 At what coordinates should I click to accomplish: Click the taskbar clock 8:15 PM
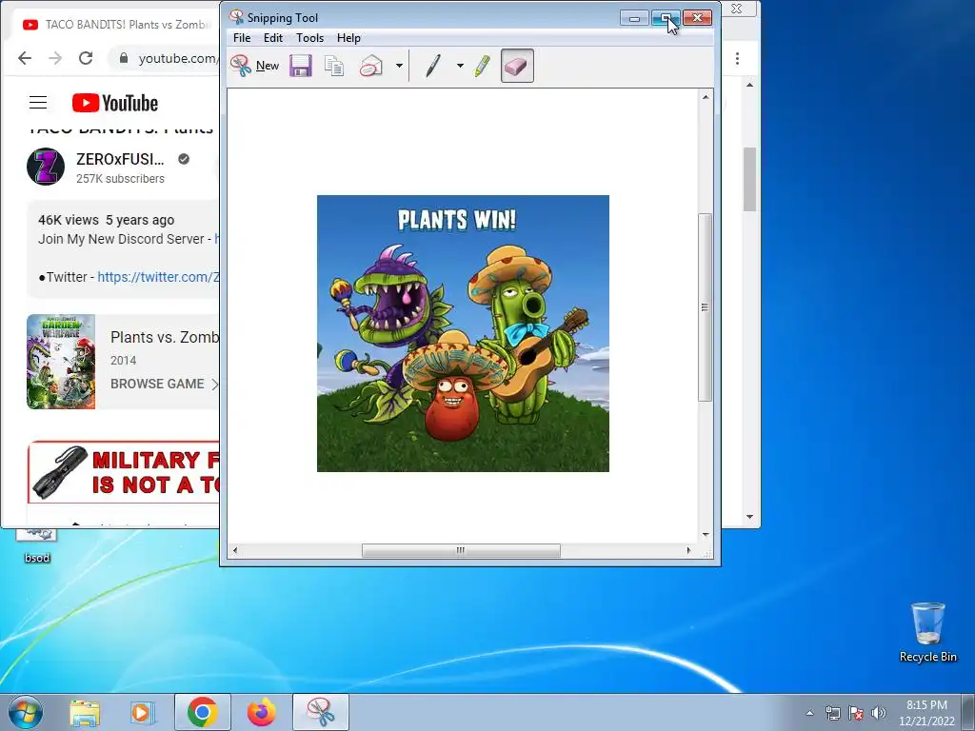926,713
